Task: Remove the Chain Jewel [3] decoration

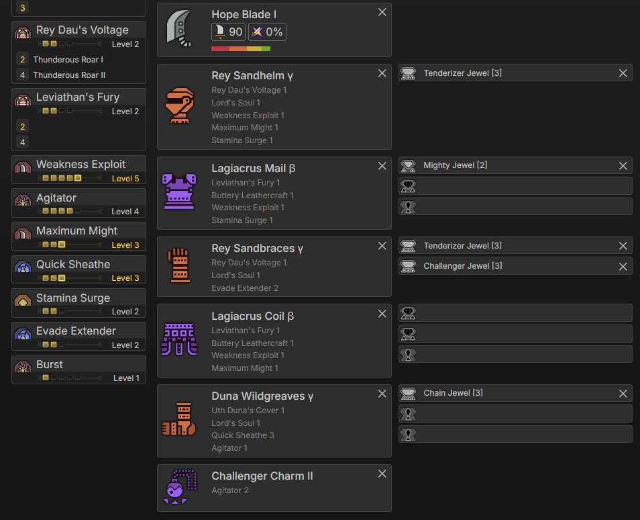Action: [x=623, y=394]
